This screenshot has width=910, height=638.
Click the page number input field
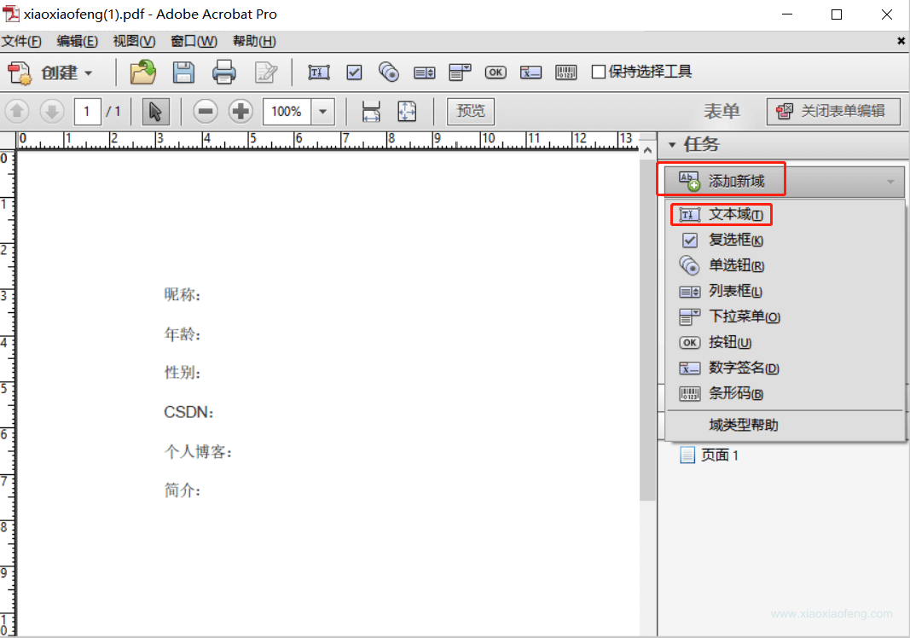87,111
